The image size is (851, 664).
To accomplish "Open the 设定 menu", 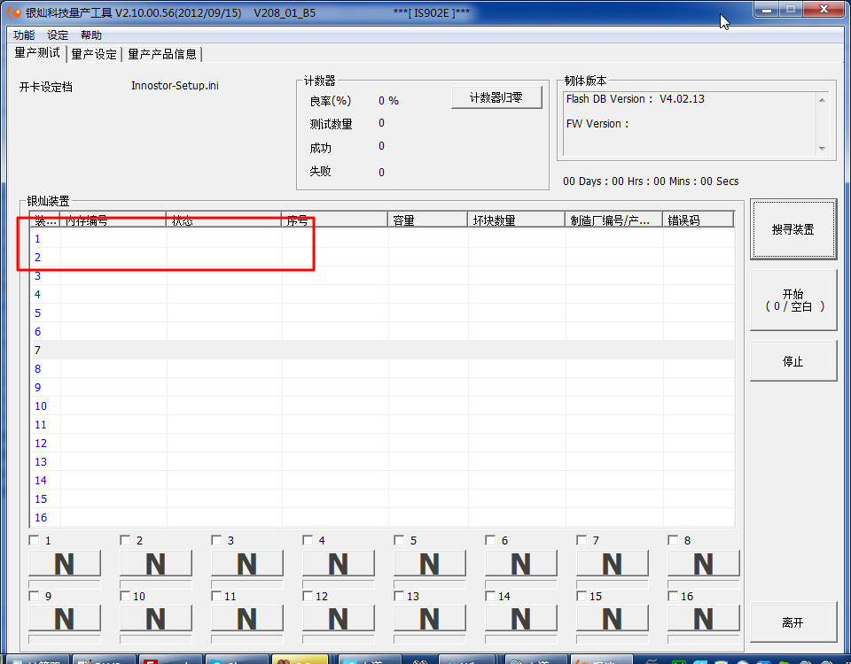I will click(58, 35).
